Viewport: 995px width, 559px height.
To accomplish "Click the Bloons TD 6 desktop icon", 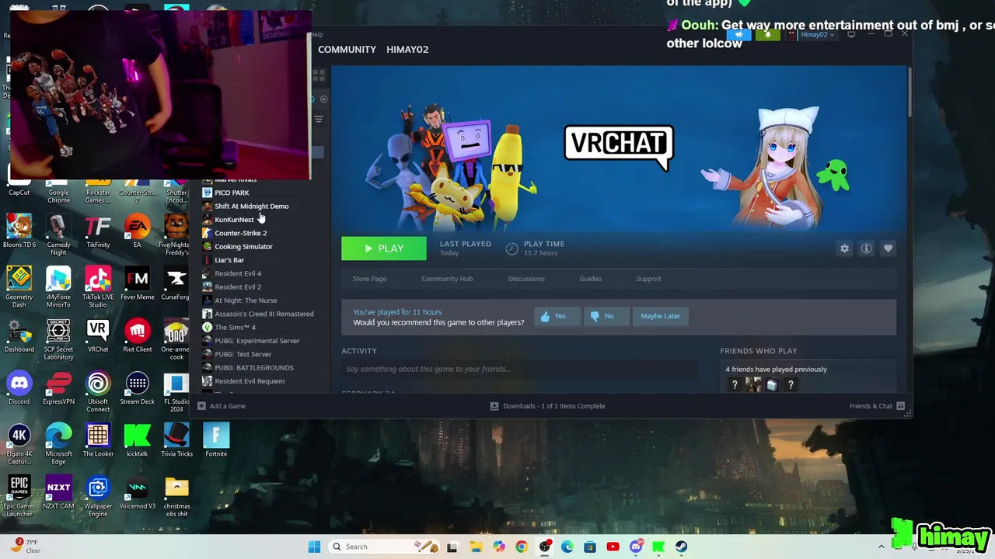I will pos(19,232).
